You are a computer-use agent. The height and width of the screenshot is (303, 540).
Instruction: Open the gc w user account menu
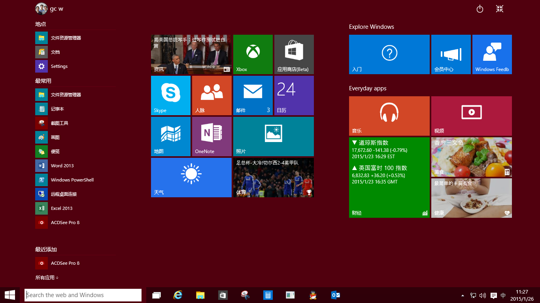tap(49, 9)
